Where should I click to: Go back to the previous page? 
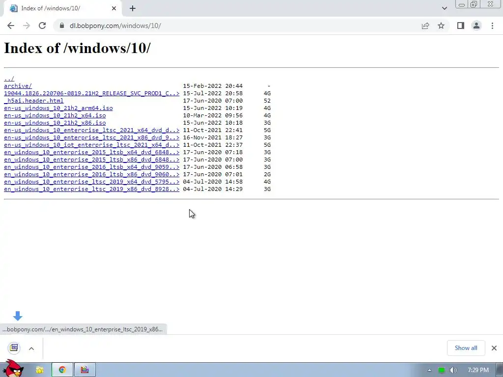[11, 26]
